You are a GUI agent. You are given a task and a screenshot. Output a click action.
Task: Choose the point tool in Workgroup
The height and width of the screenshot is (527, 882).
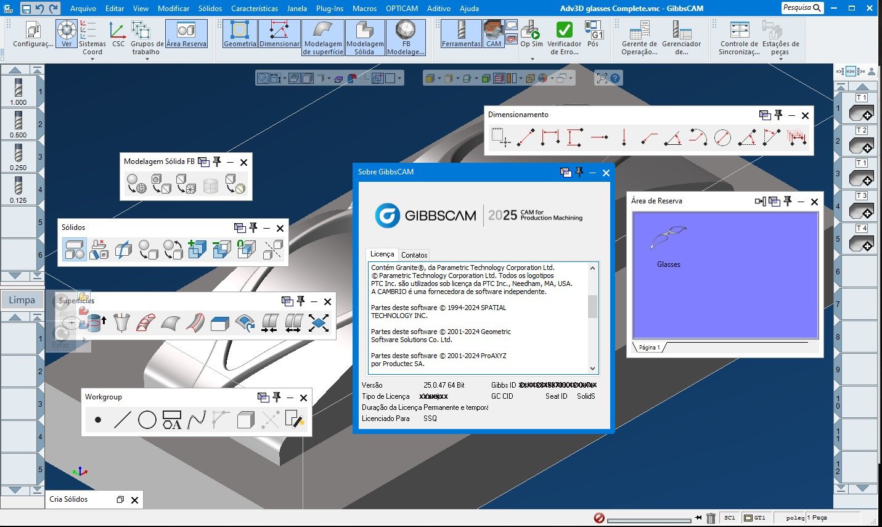click(x=98, y=420)
